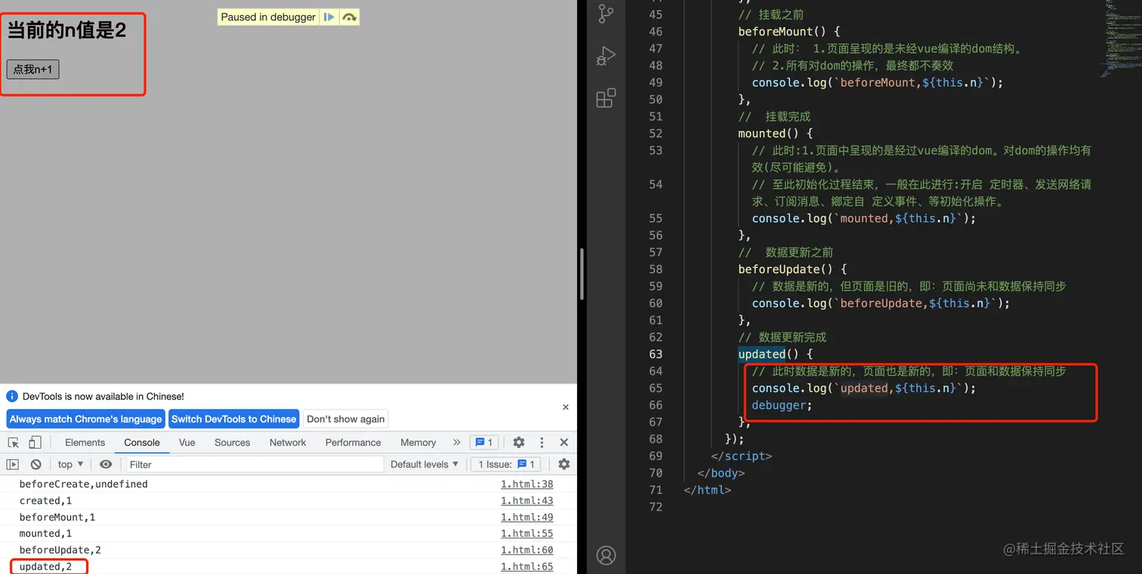Open source link 1.html:38
This screenshot has width=1142, height=574.
[527, 484]
